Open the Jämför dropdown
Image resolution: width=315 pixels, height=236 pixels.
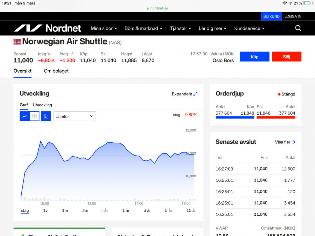tap(75, 116)
